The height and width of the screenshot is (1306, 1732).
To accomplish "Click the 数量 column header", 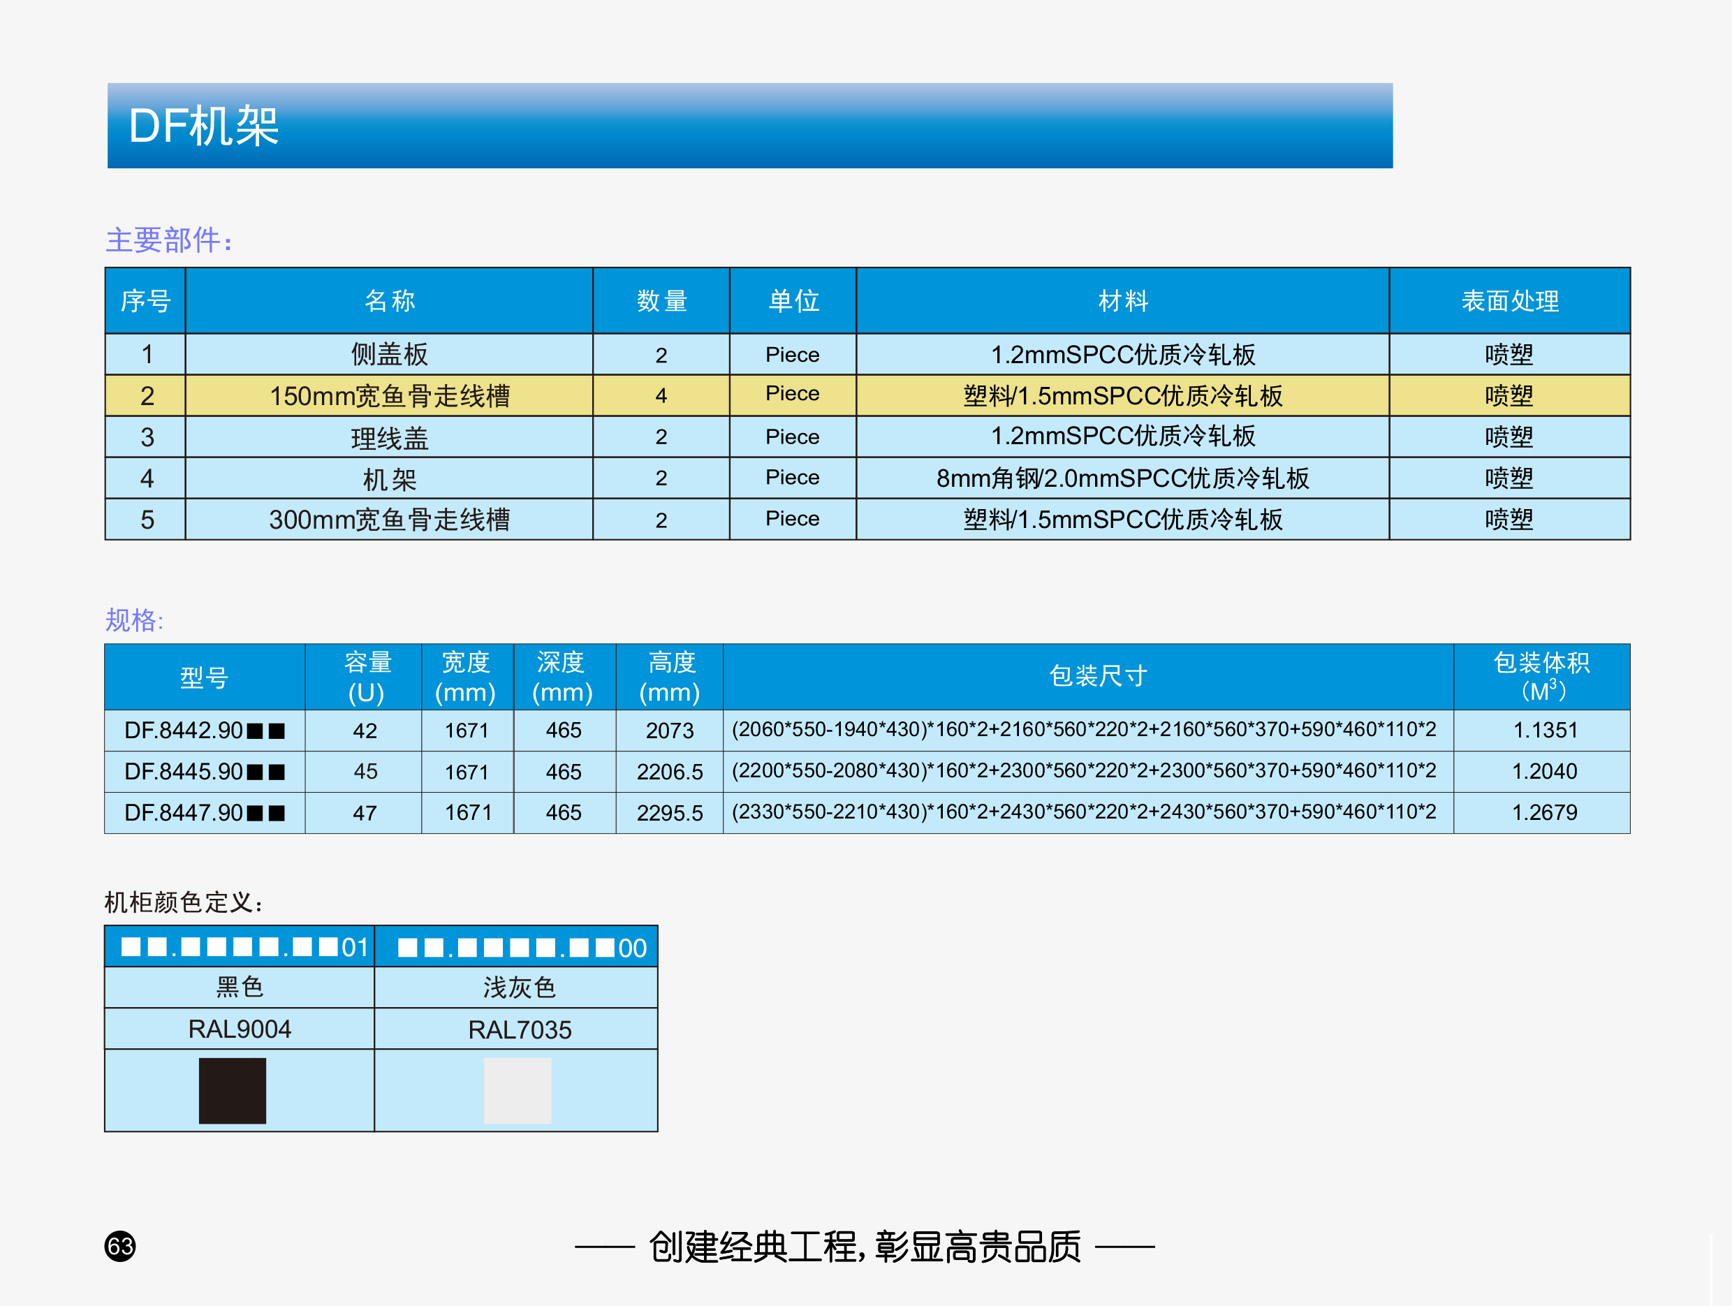I will [661, 301].
